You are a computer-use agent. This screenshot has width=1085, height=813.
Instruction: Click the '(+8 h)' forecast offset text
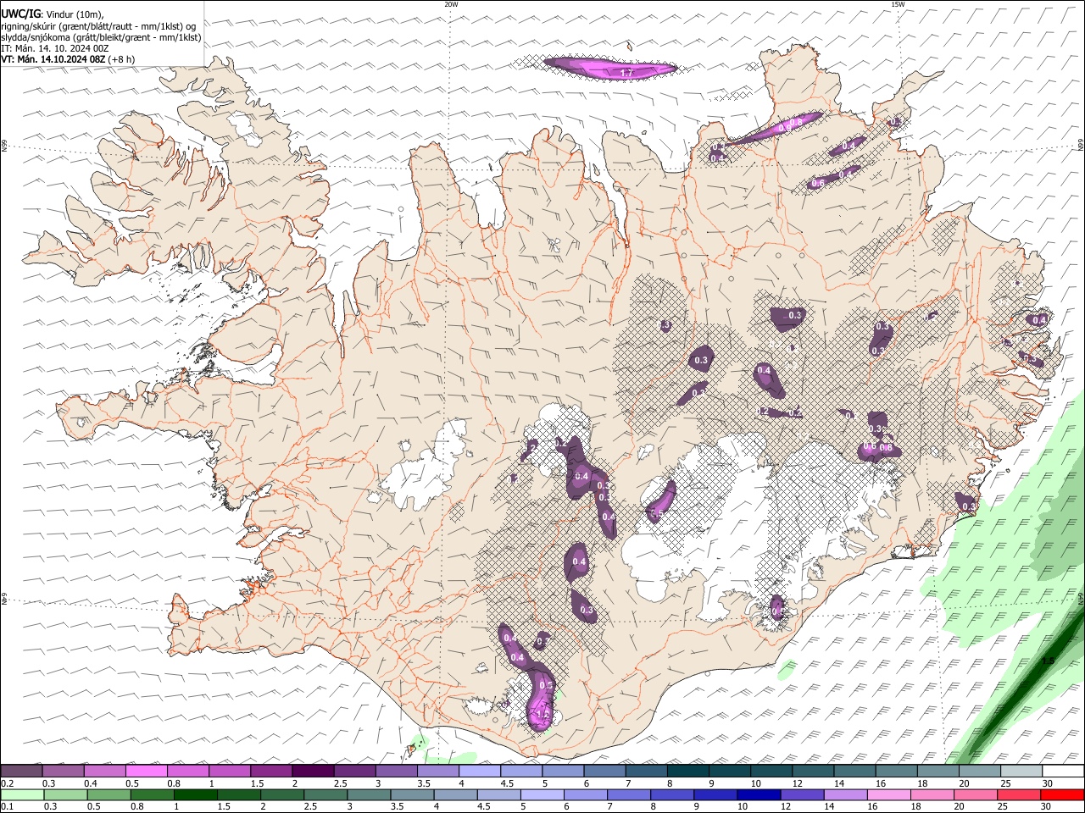tap(122, 59)
